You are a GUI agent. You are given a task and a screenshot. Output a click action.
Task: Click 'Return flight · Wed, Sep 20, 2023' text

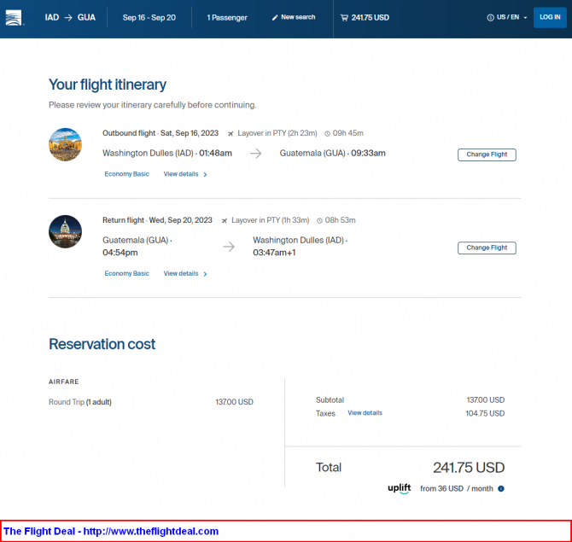[157, 220]
